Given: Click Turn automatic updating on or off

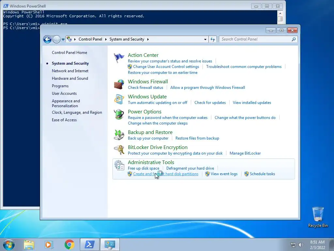Looking at the screenshot, I should pyautogui.click(x=158, y=103).
